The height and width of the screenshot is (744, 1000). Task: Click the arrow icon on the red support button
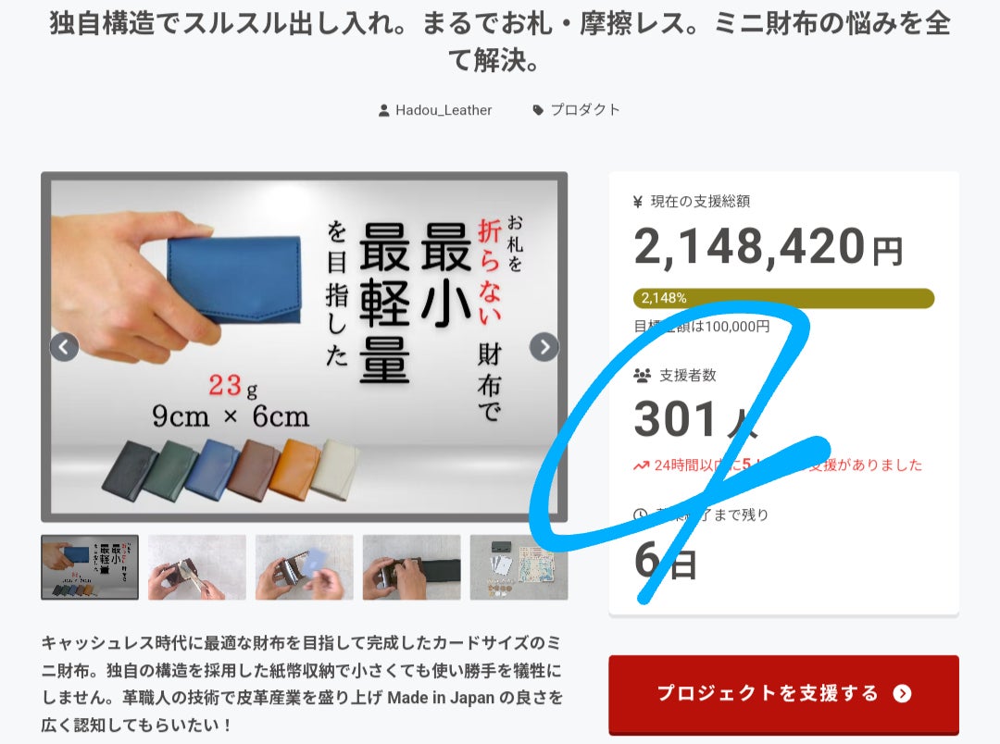(902, 693)
